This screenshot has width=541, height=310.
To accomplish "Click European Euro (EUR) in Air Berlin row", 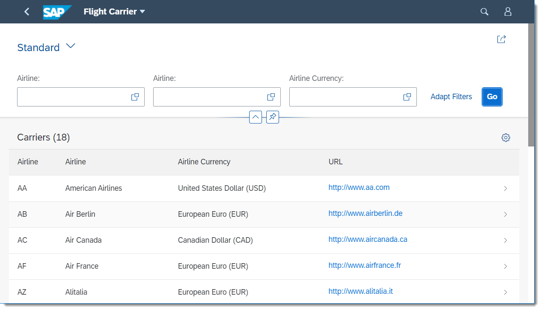I will tap(213, 214).
